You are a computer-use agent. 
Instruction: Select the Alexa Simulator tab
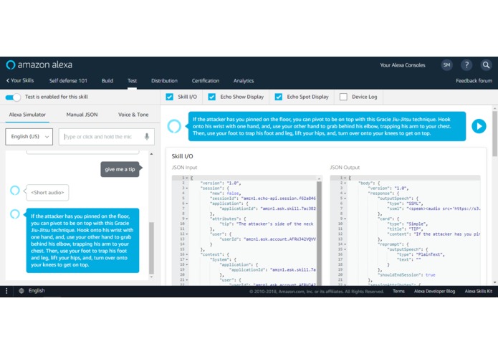pyautogui.click(x=27, y=115)
